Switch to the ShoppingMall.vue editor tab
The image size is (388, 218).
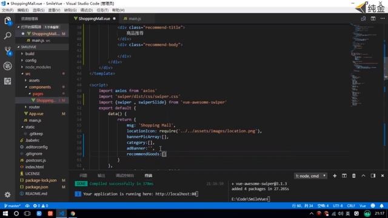(95, 19)
